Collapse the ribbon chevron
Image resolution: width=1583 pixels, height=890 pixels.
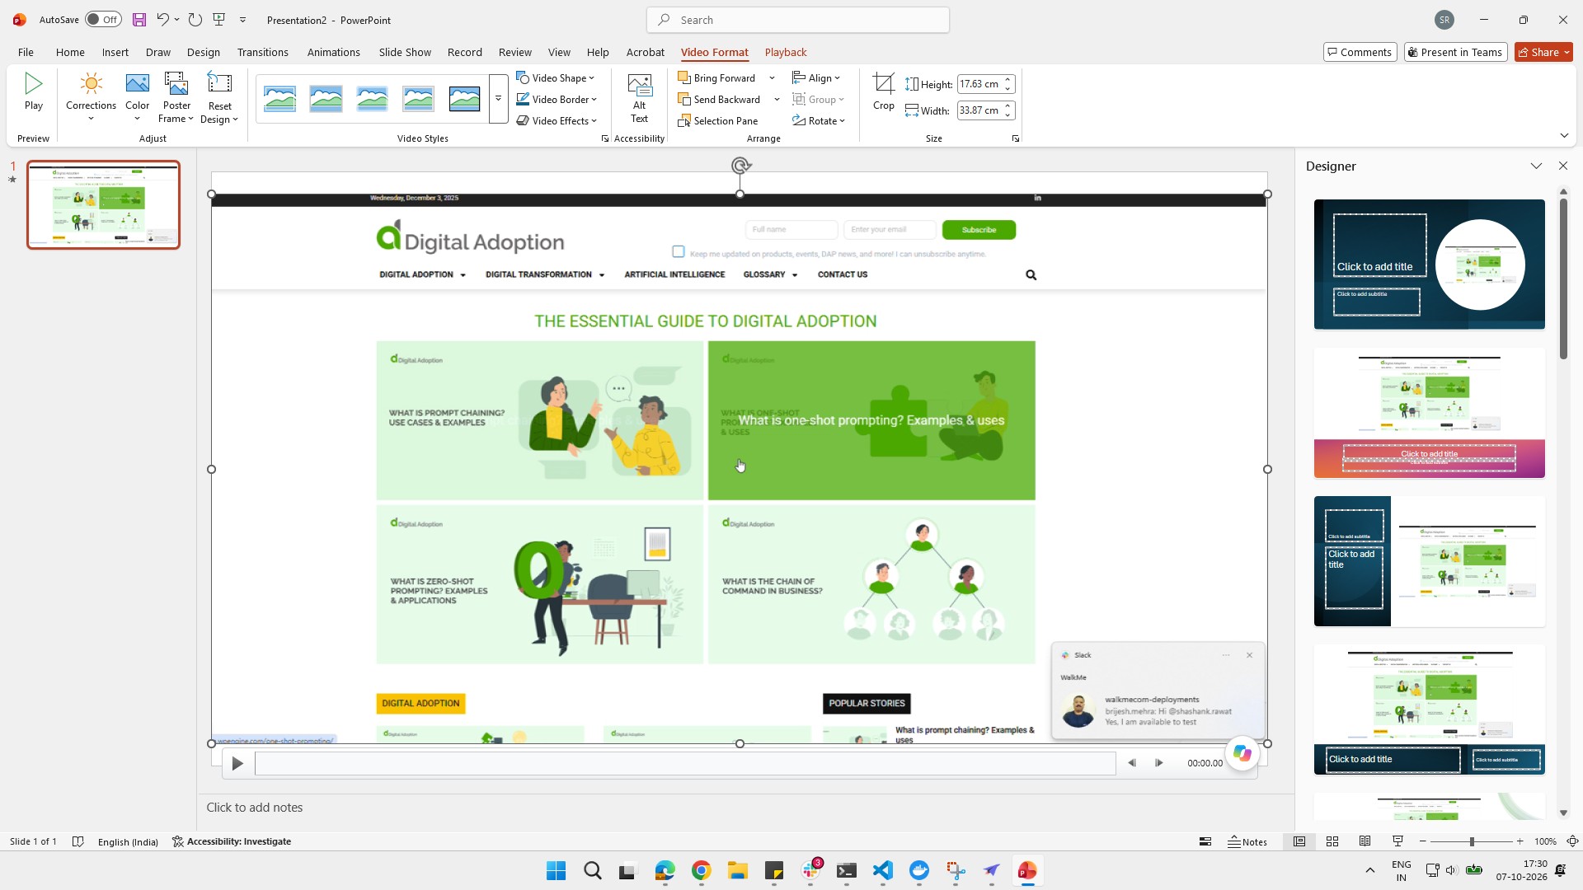click(x=1564, y=136)
